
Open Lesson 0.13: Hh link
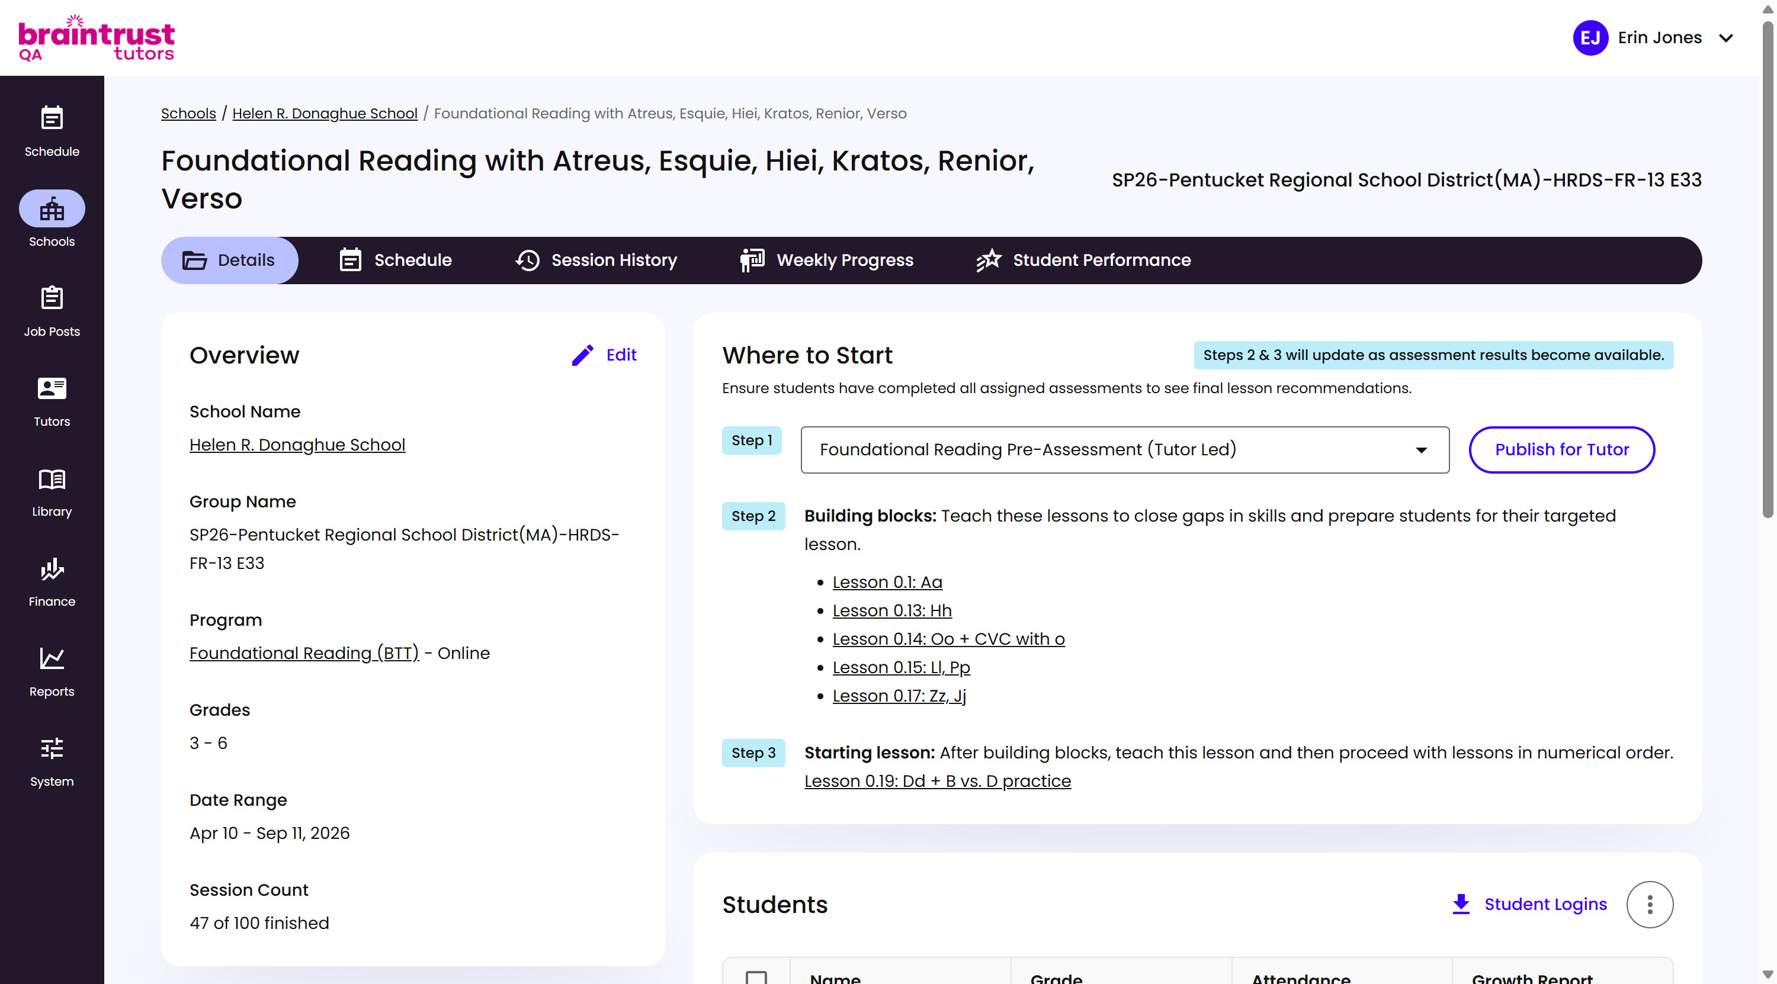[892, 610]
